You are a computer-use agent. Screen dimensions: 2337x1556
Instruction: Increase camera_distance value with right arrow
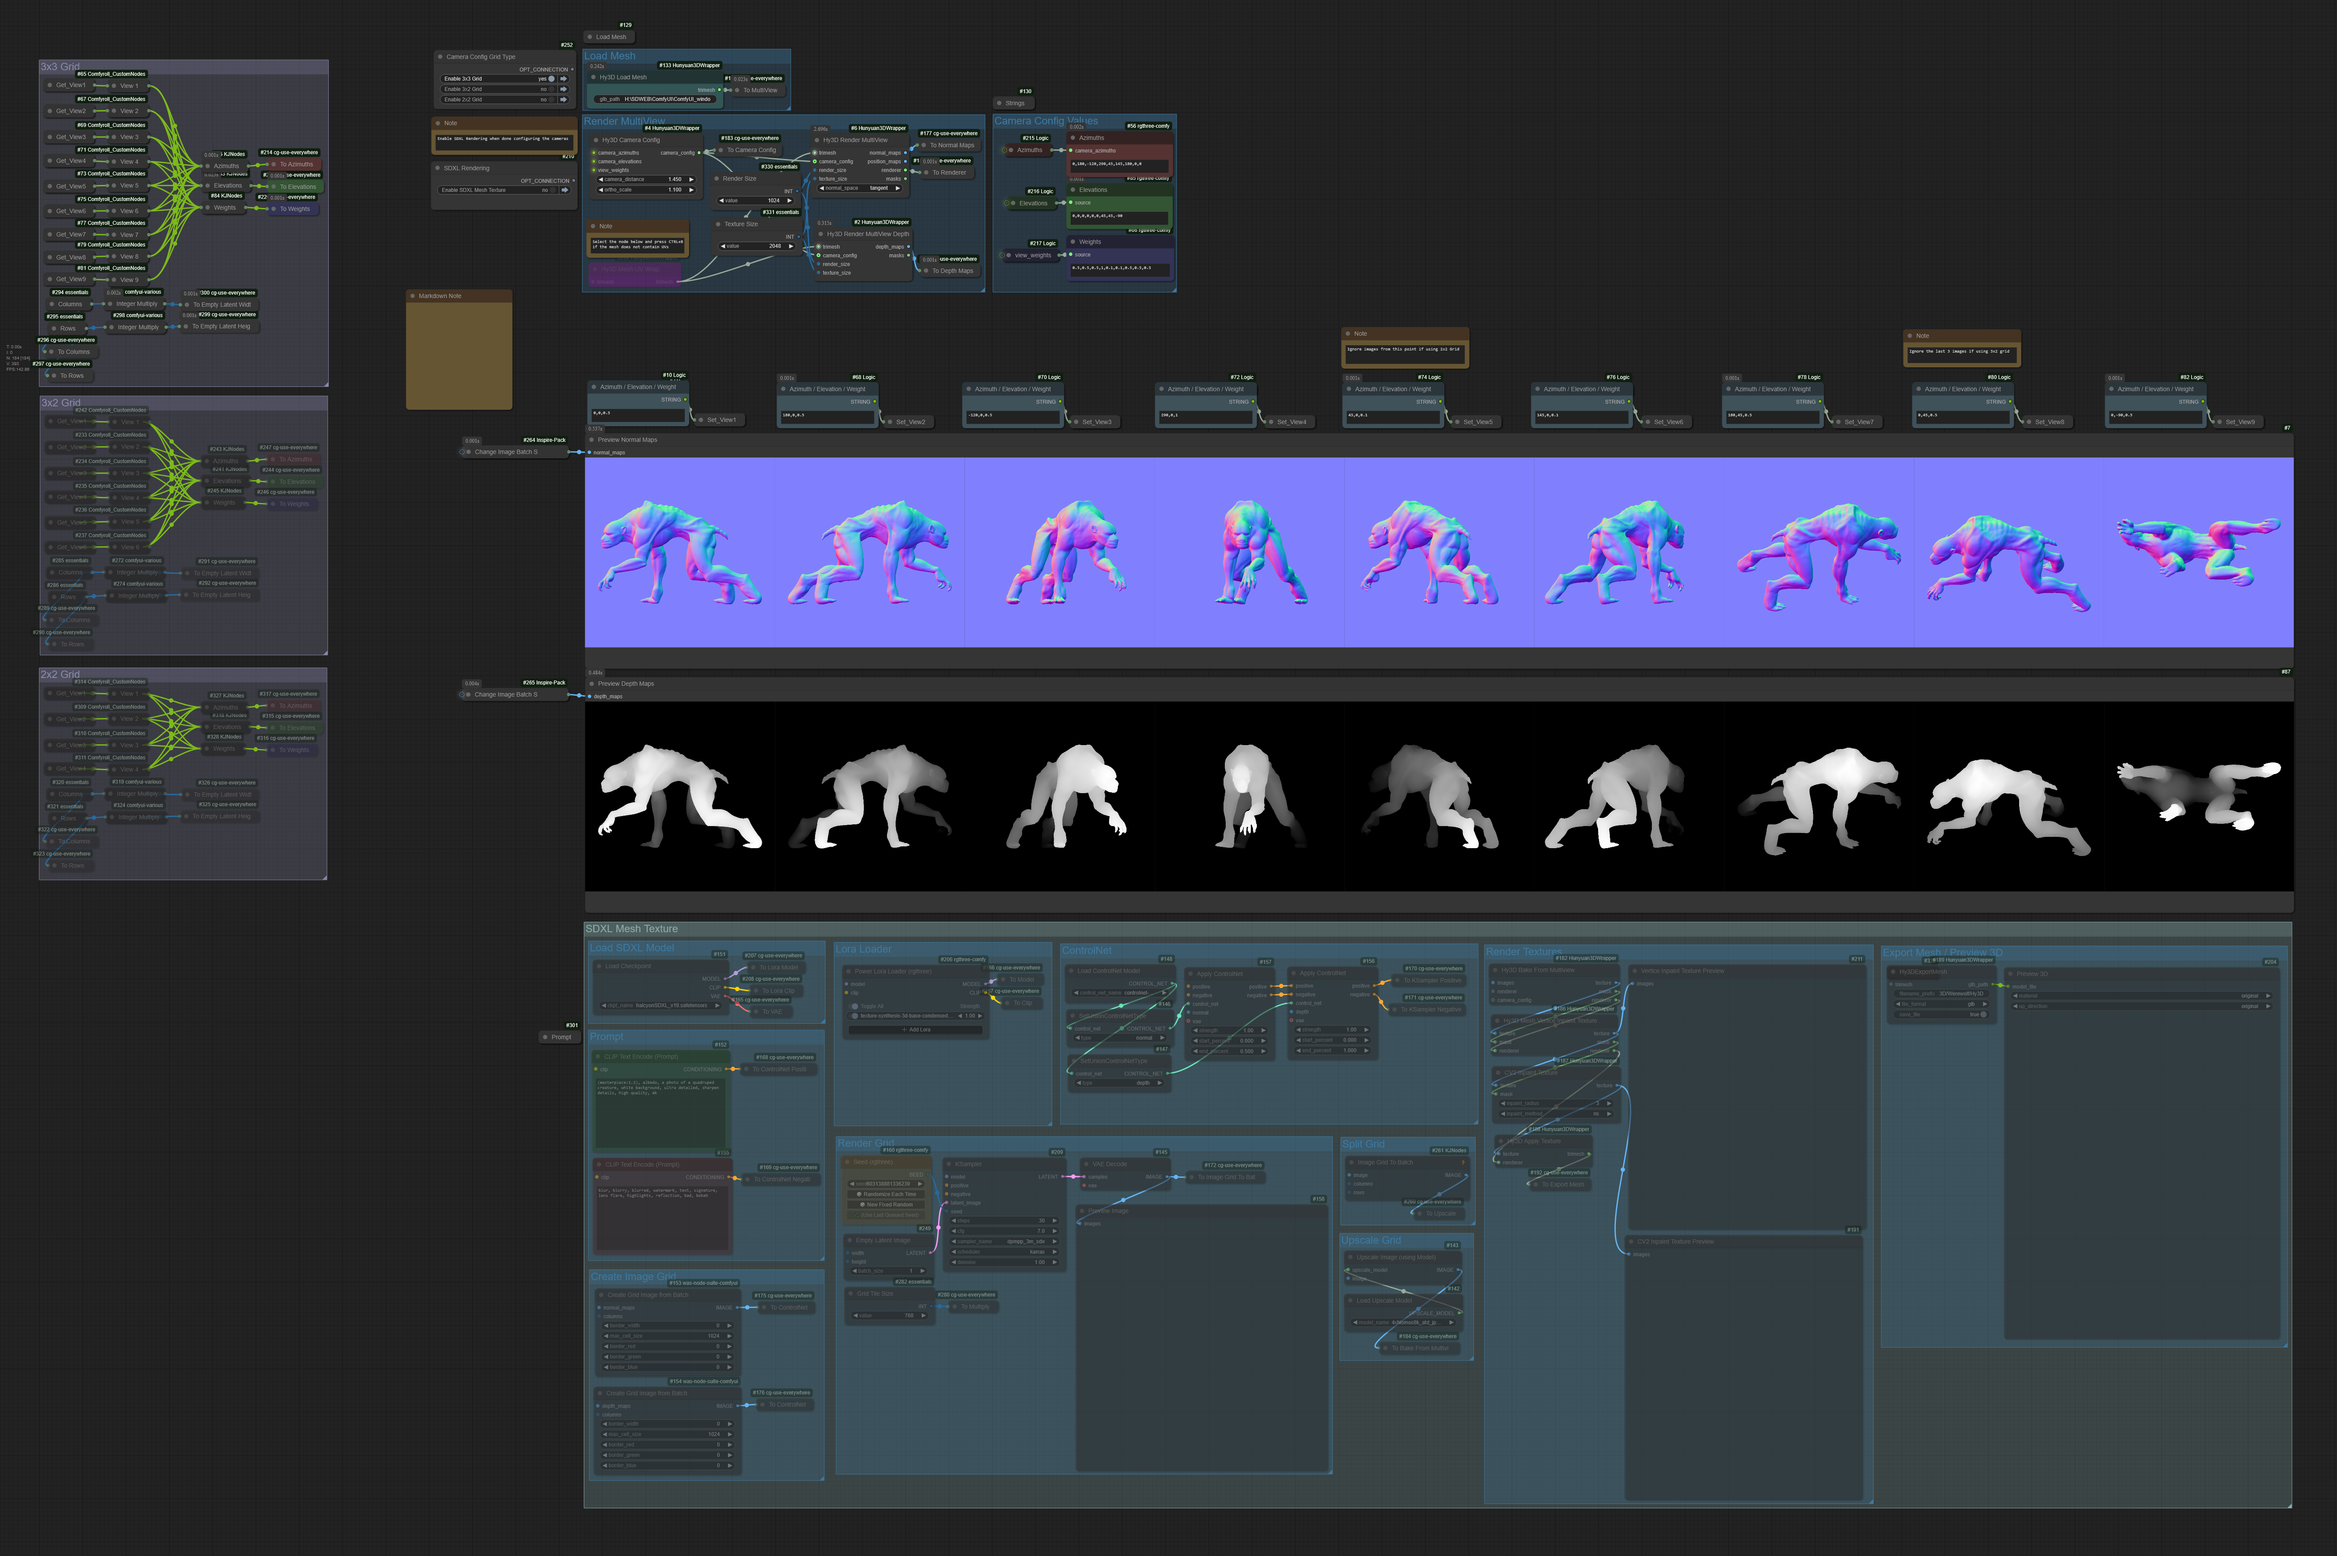[x=690, y=180]
